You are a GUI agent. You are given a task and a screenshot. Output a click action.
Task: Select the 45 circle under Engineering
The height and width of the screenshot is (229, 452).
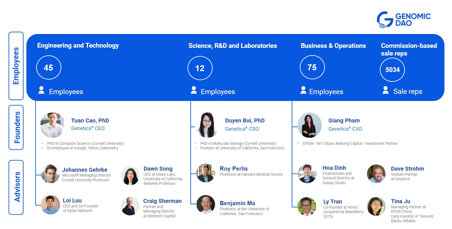tap(49, 67)
